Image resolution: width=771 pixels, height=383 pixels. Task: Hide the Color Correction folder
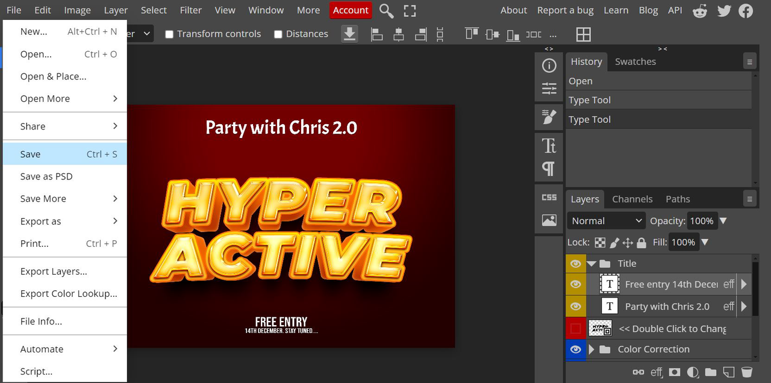576,349
